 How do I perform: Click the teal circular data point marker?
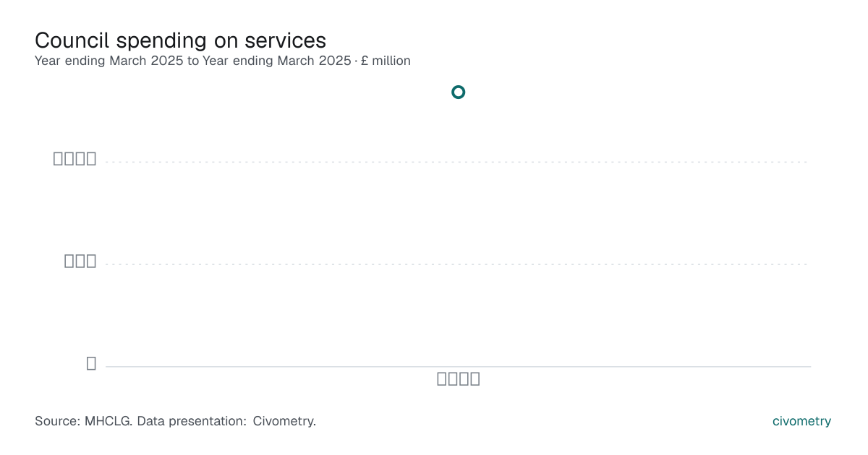pos(458,92)
